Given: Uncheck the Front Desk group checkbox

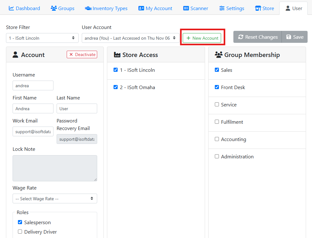Looking at the screenshot, I should (x=217, y=87).
